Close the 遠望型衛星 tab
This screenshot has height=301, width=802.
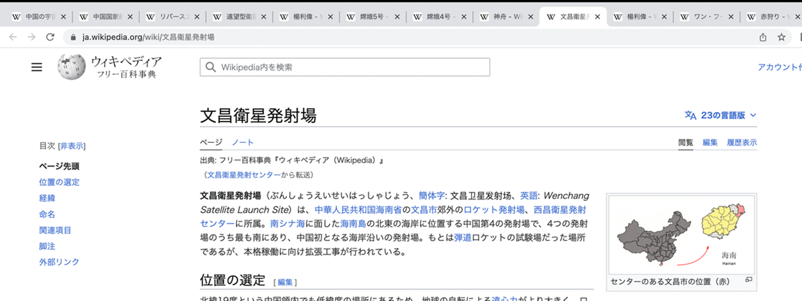(x=263, y=17)
